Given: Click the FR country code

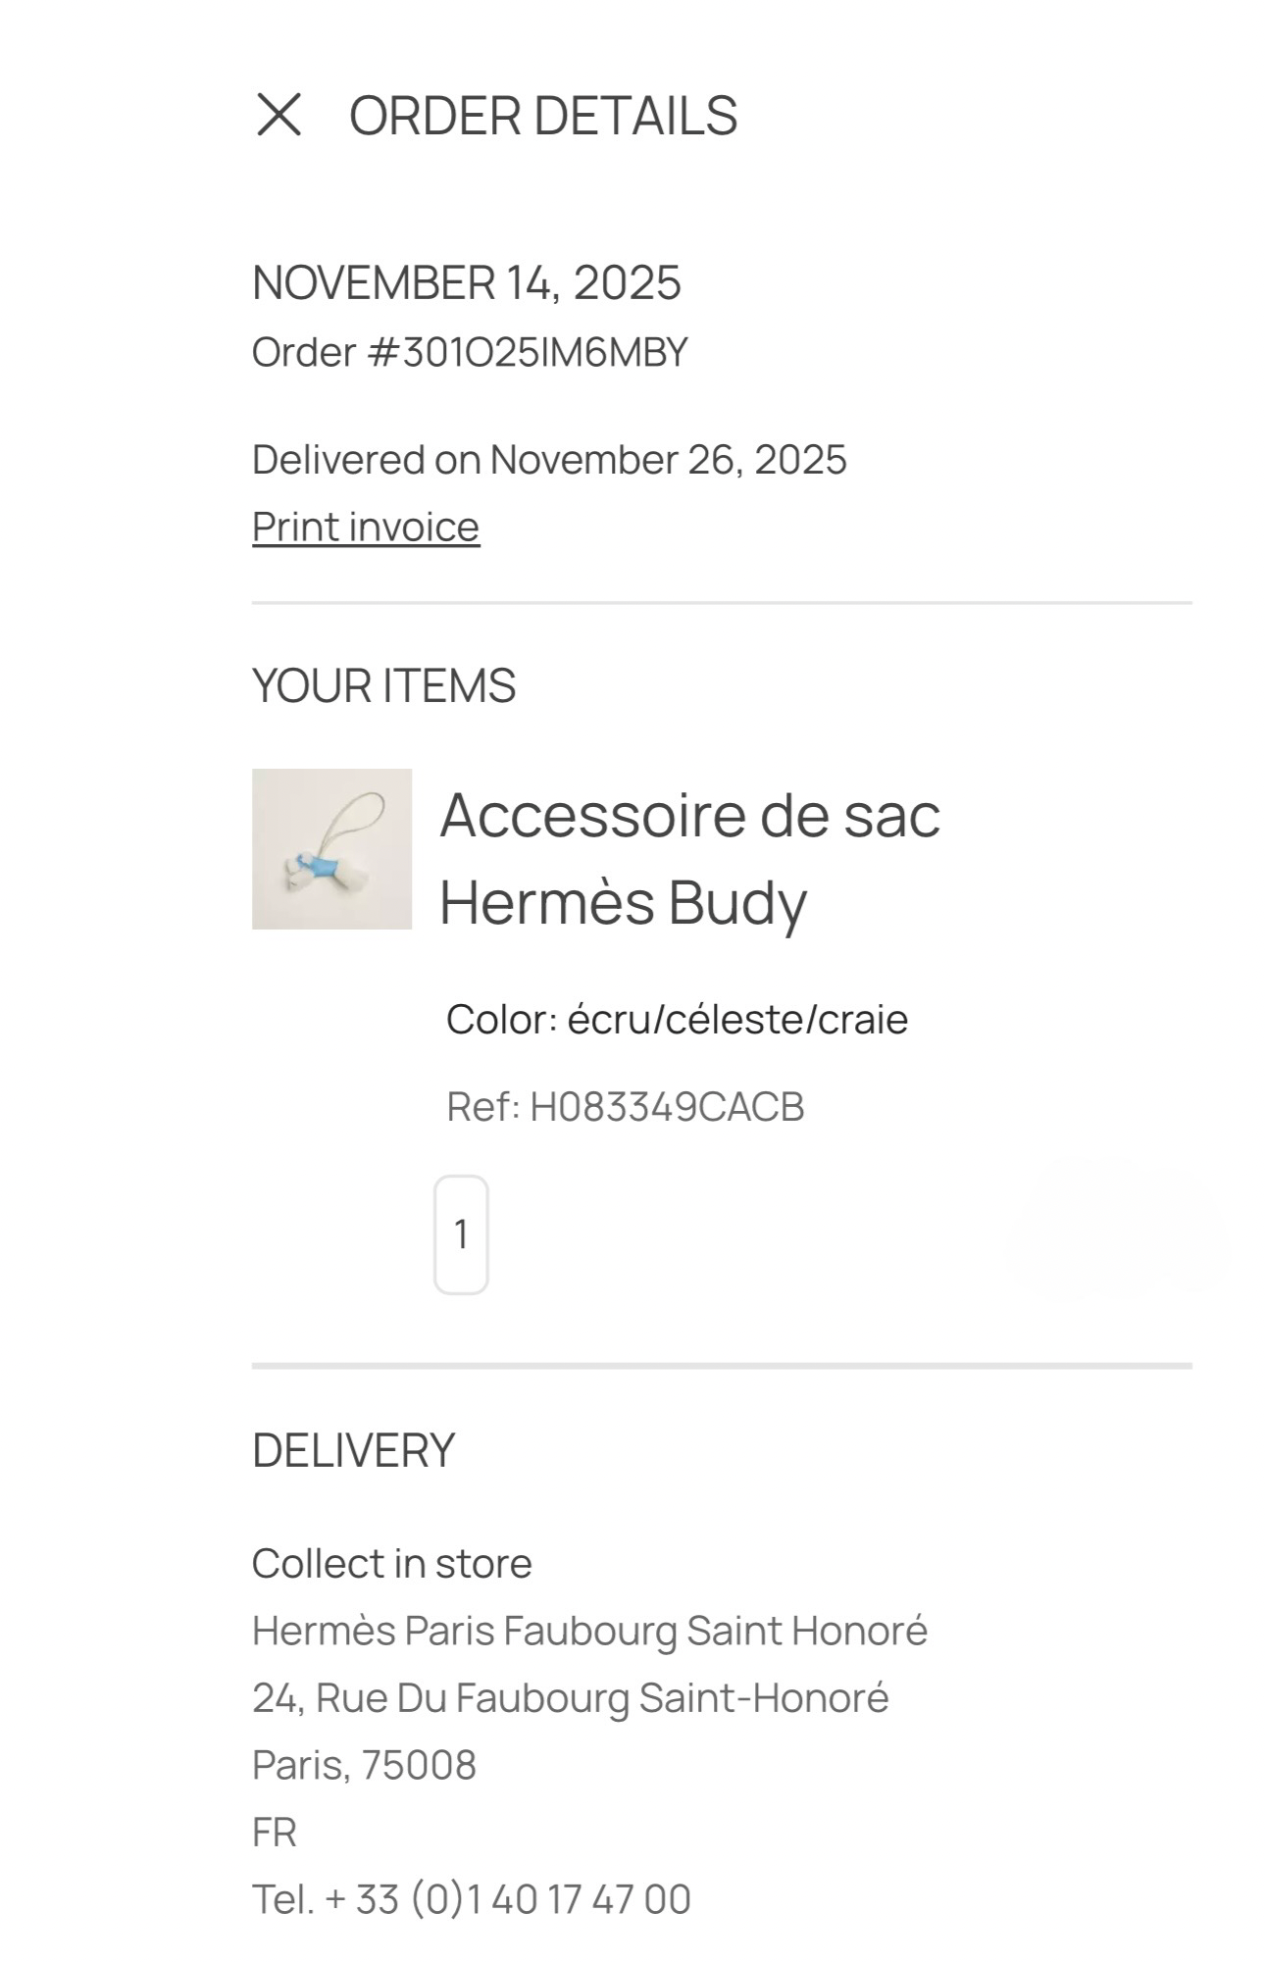Looking at the screenshot, I should click(x=275, y=1832).
